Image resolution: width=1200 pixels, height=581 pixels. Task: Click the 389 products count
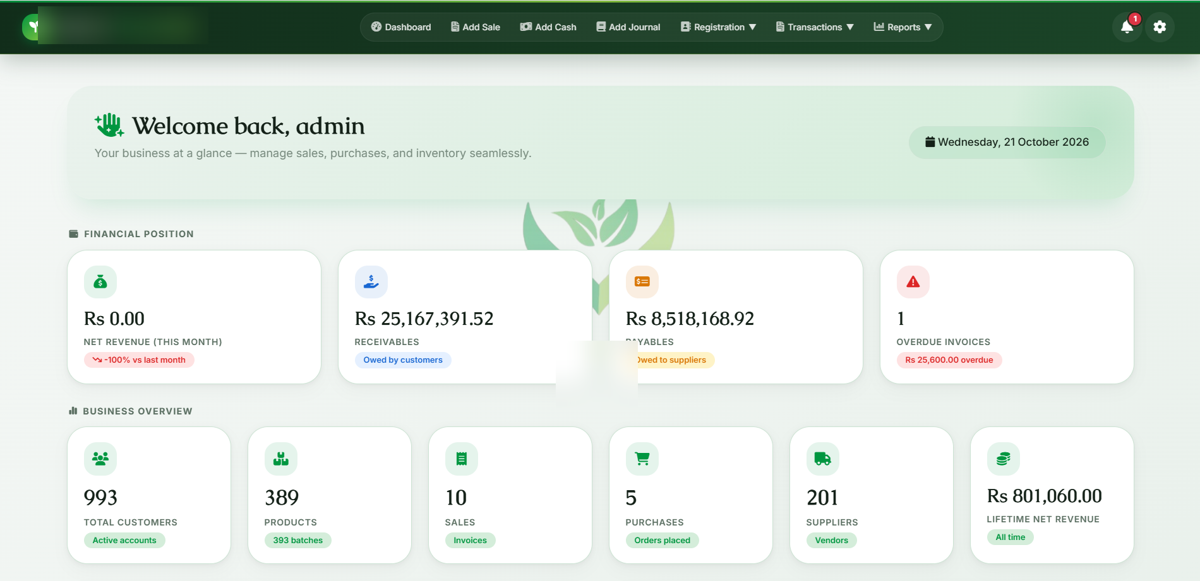click(282, 498)
